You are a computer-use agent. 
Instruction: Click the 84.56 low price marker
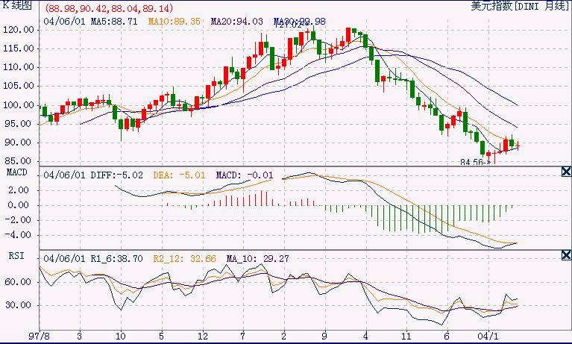(x=475, y=162)
